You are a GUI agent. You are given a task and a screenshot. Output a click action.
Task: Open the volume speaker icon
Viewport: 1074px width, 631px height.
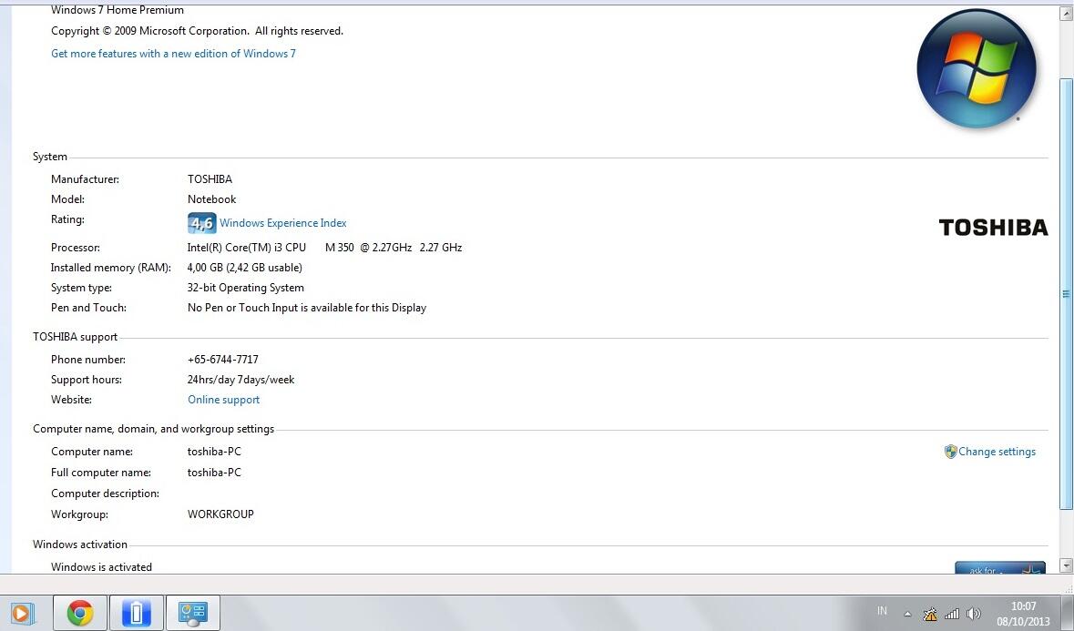point(973,614)
